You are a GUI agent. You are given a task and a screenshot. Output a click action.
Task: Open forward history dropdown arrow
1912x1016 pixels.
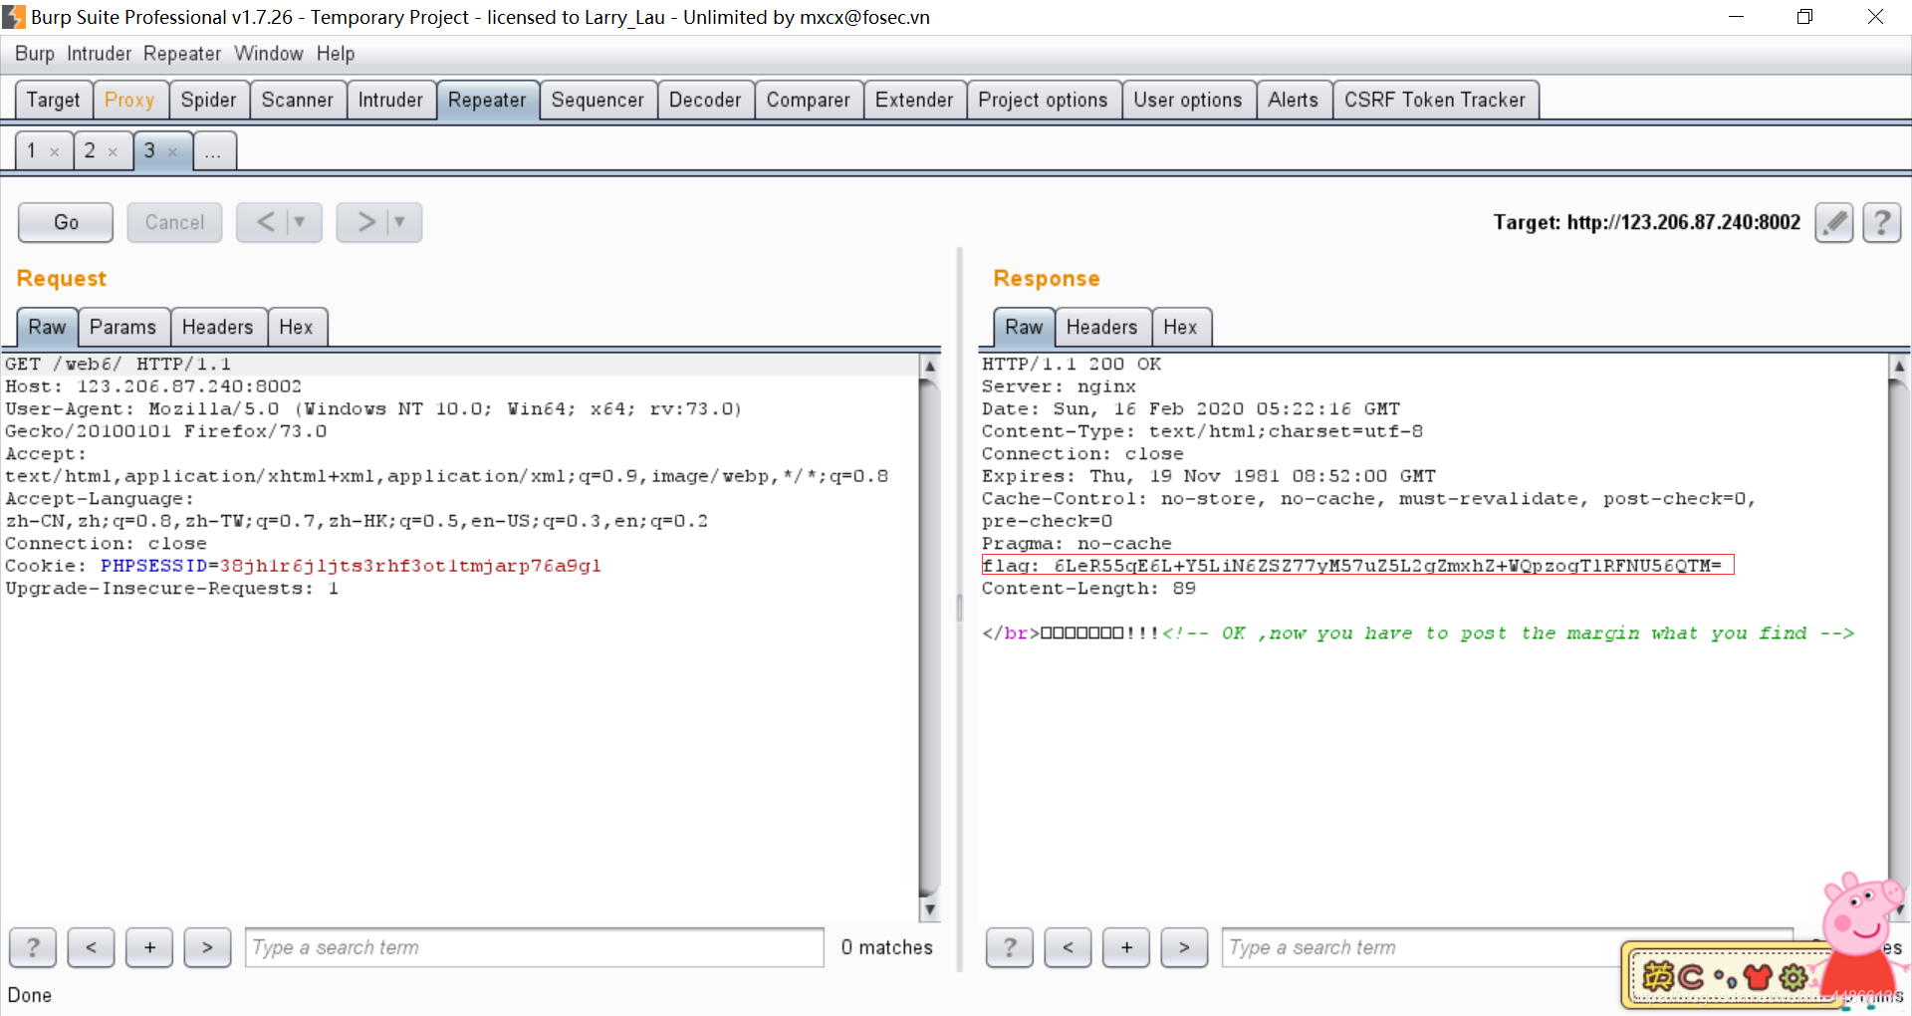click(x=400, y=222)
